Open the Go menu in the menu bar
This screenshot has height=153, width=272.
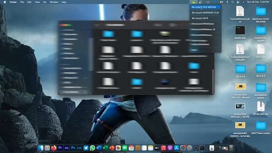45,2
